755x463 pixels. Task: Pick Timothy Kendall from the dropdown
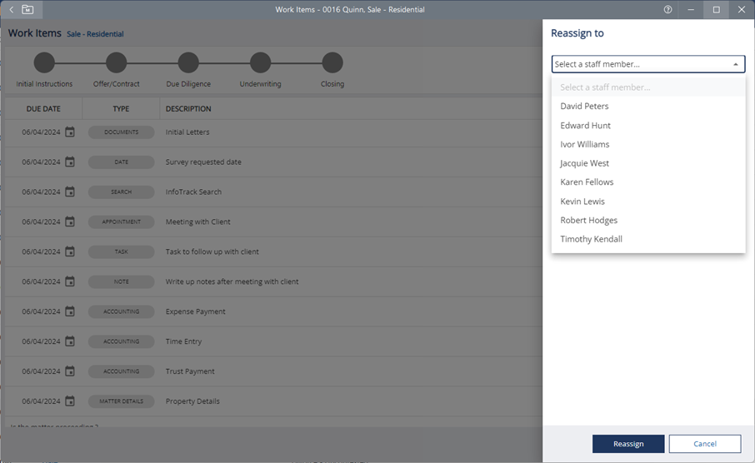click(591, 239)
